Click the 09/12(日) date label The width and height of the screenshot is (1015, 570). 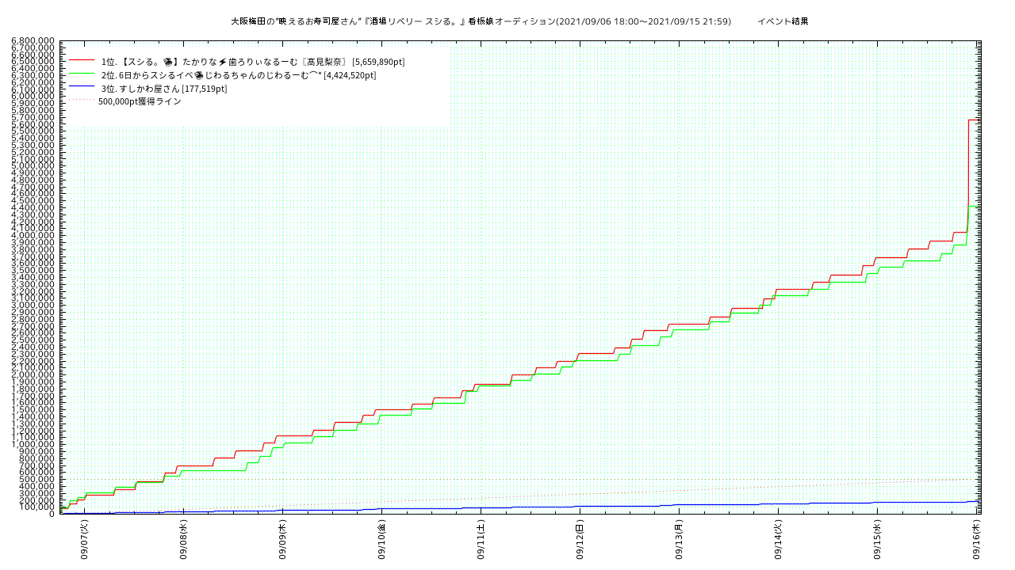[x=580, y=538]
